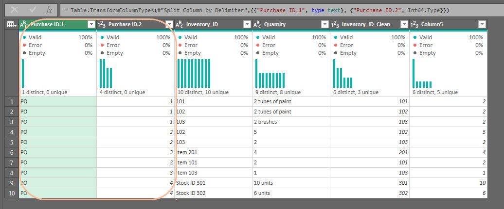Click Inventory_ID_Clean distribution chart
This screenshot has height=209, width=504.
342,73
